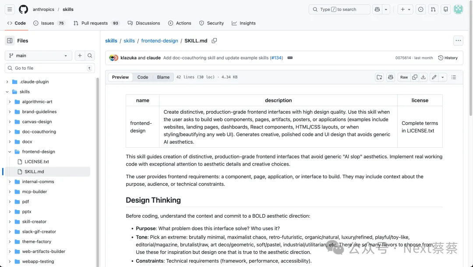
Task: Switch file view to Code
Action: pyautogui.click(x=143, y=77)
